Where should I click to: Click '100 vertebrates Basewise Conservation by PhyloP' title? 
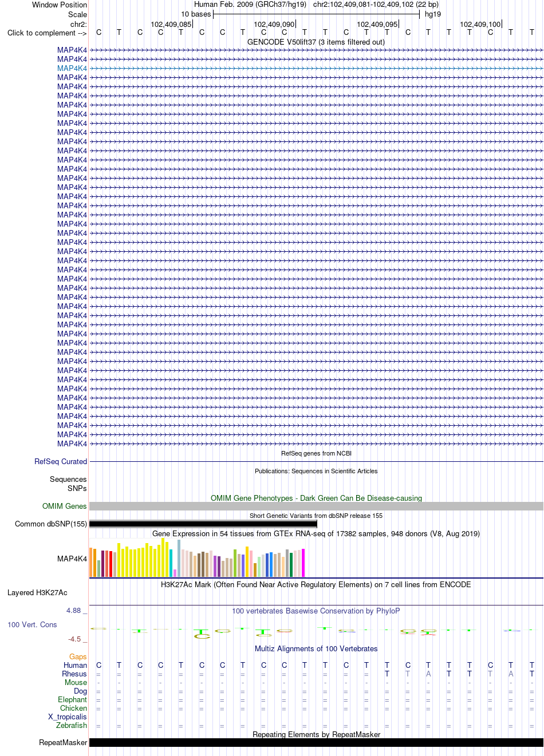point(316,611)
